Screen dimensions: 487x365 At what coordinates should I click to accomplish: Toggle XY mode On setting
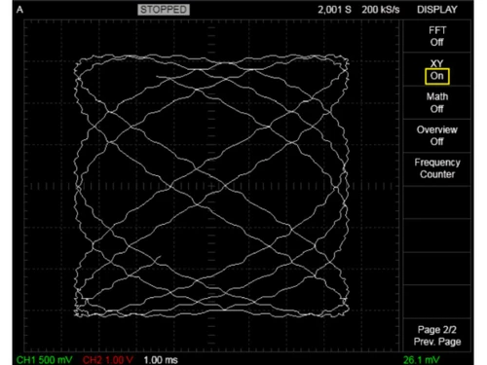point(437,76)
